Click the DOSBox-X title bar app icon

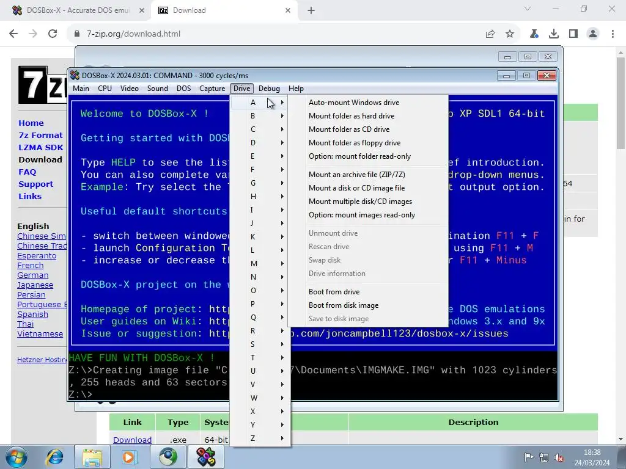tap(75, 75)
